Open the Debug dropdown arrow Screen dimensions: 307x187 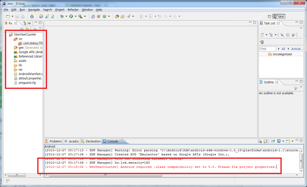pos(66,16)
